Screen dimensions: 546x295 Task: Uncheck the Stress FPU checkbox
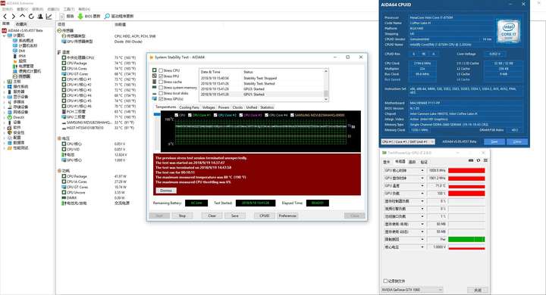click(161, 76)
